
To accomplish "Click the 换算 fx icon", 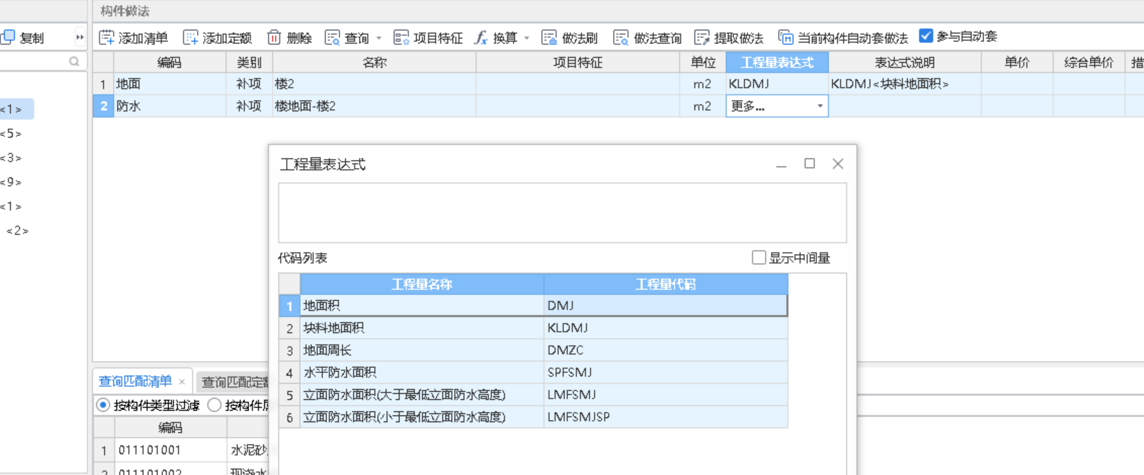I will [x=481, y=38].
